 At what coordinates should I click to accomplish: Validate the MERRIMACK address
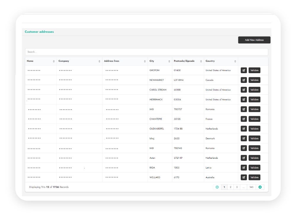point(255,100)
